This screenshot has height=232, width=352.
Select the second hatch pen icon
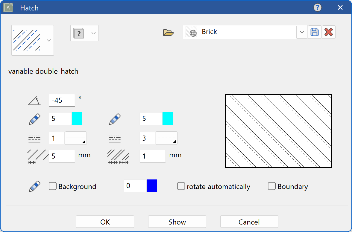[115, 119]
